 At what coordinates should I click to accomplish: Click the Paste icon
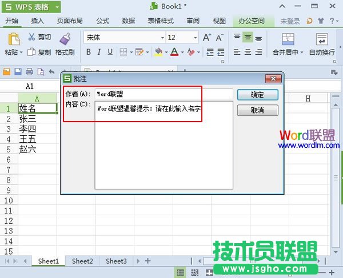(14, 39)
